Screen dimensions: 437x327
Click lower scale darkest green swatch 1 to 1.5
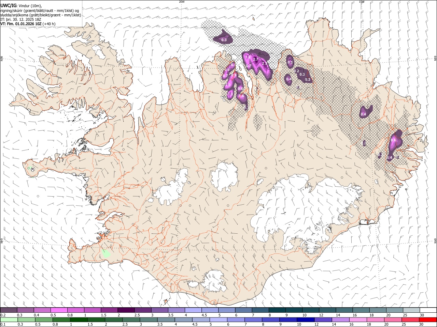pyautogui.click(x=79, y=320)
